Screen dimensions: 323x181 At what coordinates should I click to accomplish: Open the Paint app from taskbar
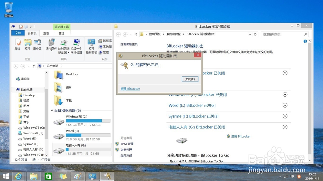coord(78,176)
